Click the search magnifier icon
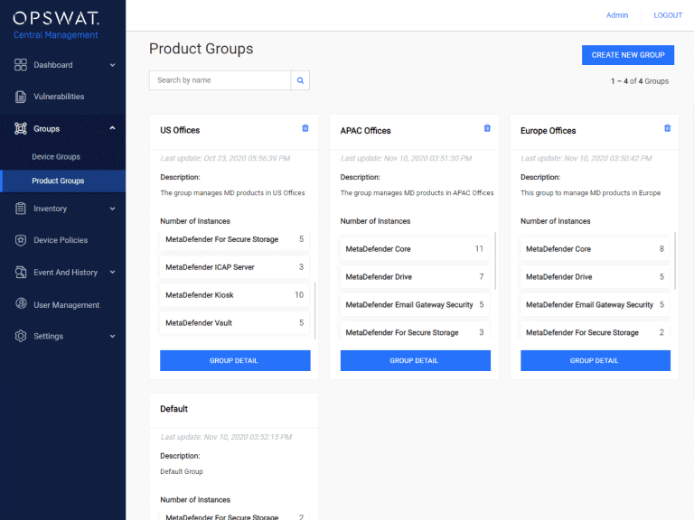Viewport: 694px width, 520px height. tap(300, 80)
